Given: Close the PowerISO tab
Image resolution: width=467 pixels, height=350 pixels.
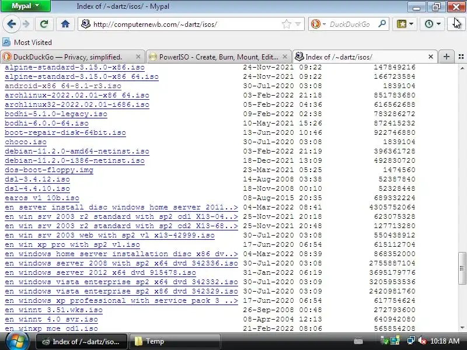Looking at the screenshot, I should coord(285,57).
